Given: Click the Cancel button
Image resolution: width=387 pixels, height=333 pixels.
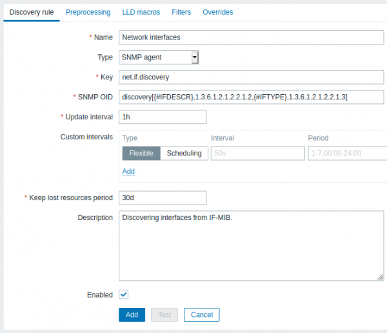Looking at the screenshot, I should pos(202,315).
